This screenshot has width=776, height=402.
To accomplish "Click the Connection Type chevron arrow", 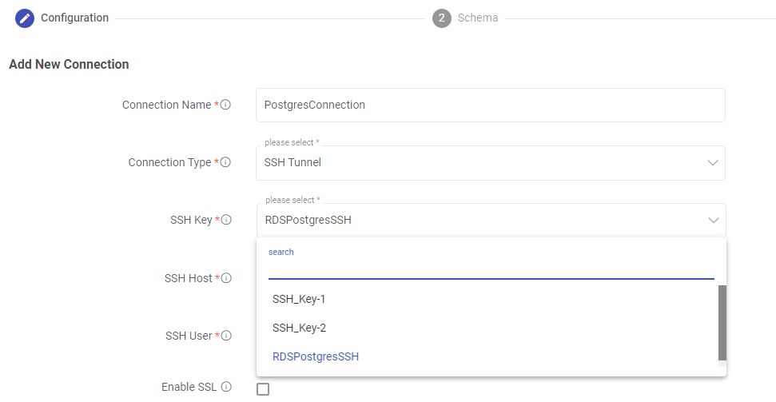I will pyautogui.click(x=713, y=163).
